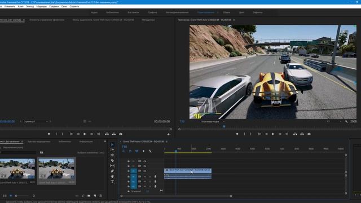Switch Project panel to list view
The height and width of the screenshot is (203, 361).
point(5,196)
